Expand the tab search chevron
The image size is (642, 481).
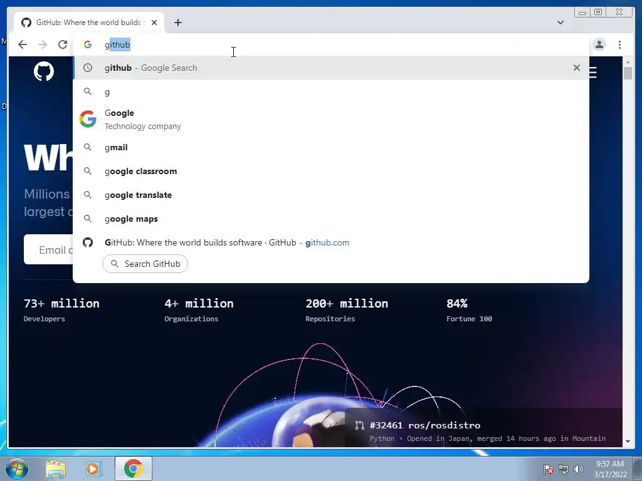pos(560,23)
